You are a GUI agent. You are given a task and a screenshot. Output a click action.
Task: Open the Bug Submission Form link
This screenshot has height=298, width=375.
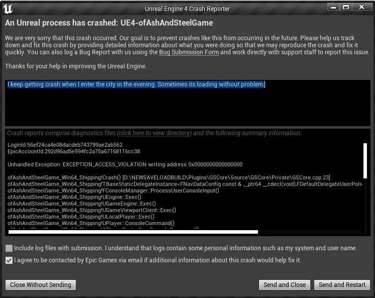(189, 52)
